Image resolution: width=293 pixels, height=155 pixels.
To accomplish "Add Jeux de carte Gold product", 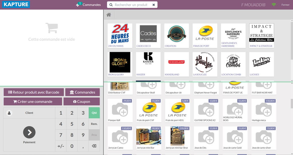I will (235, 138).
